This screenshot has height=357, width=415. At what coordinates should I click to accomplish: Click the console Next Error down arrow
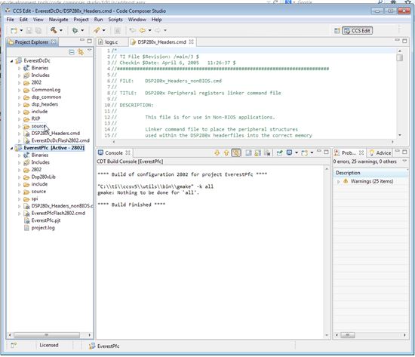217,152
